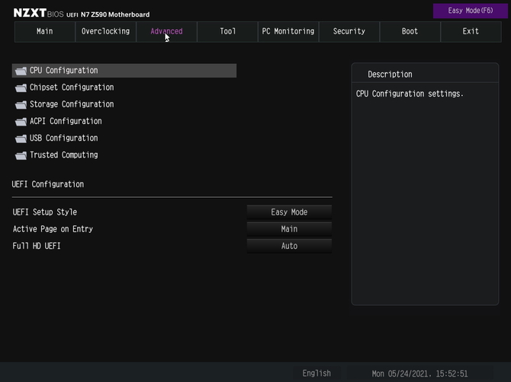Click the Chipset Configuration folder icon
The height and width of the screenshot is (382, 511).
[21, 88]
